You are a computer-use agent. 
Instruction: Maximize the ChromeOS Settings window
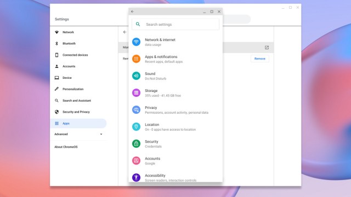coord(290,7)
